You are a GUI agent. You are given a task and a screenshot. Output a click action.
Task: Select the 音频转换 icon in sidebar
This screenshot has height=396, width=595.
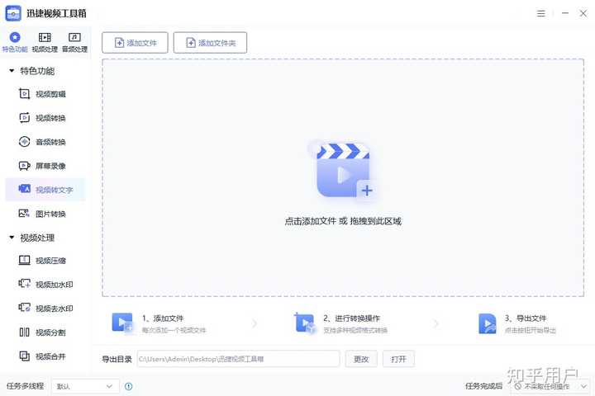[x=24, y=142]
